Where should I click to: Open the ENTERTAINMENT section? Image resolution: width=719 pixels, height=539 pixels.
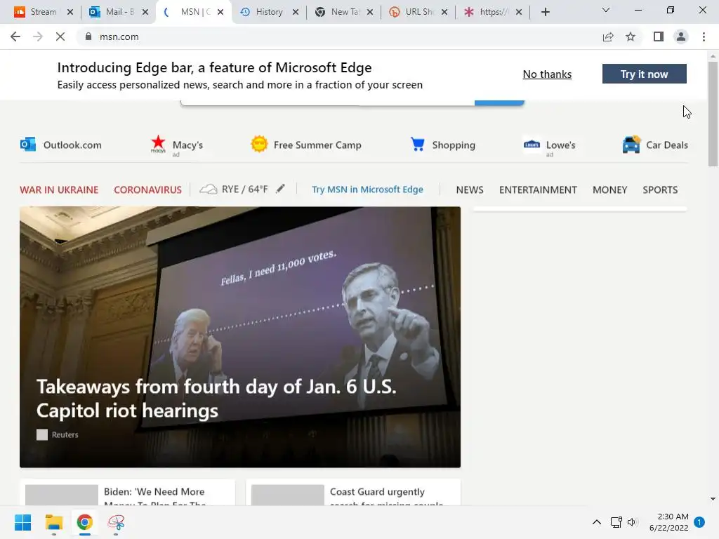538,189
